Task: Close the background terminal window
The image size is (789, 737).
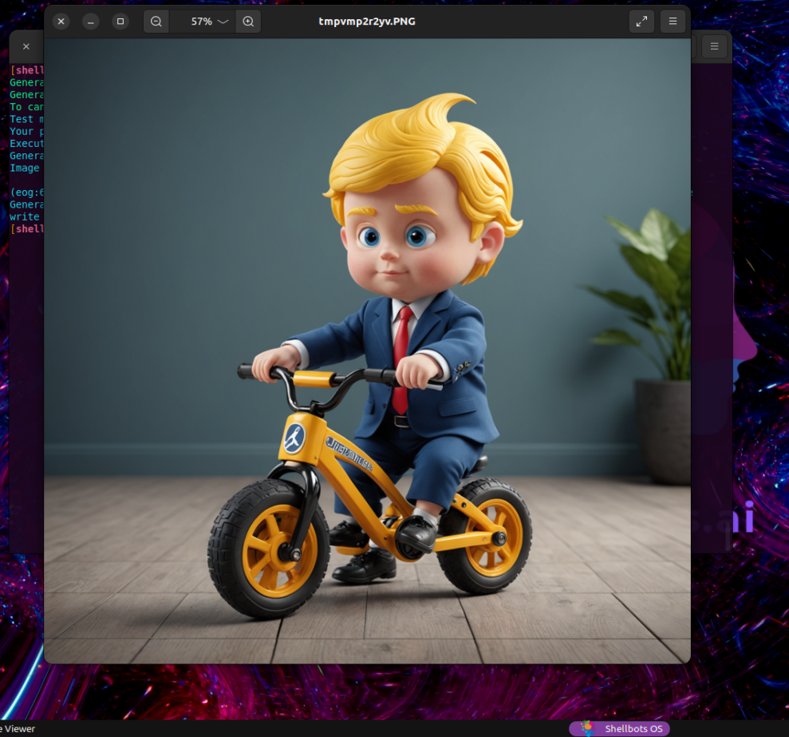Action: pos(26,46)
